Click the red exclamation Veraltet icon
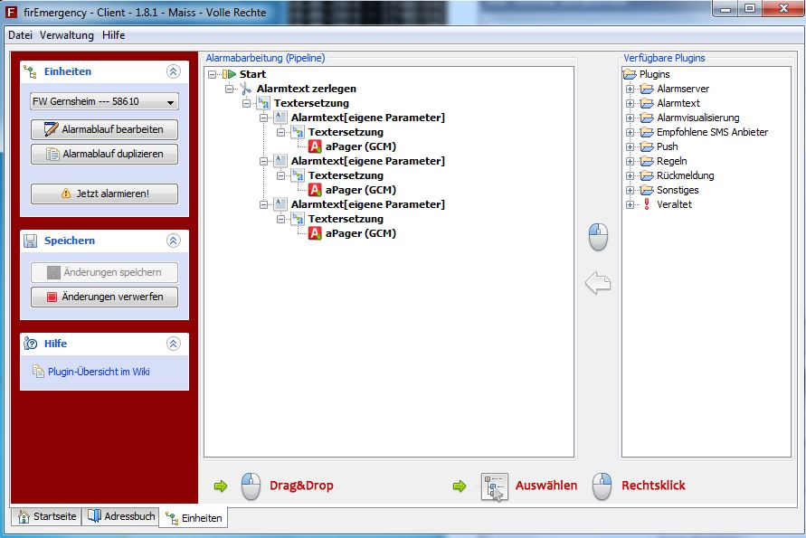The height and width of the screenshot is (538, 806). 647,204
